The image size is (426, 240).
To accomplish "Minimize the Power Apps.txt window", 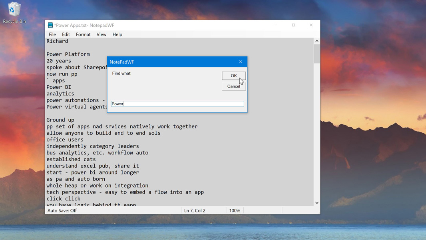I will coord(276,25).
